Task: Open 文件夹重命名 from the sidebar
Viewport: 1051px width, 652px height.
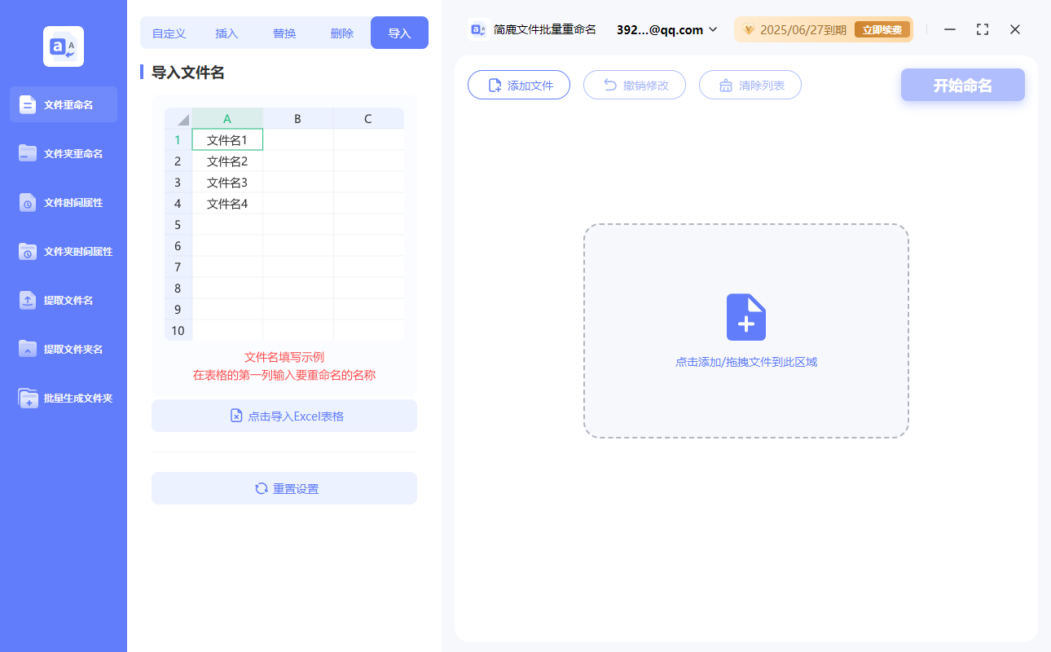Action: 64,153
